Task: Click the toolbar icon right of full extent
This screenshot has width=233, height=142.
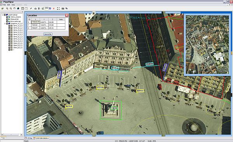Action: (x=63, y=9)
